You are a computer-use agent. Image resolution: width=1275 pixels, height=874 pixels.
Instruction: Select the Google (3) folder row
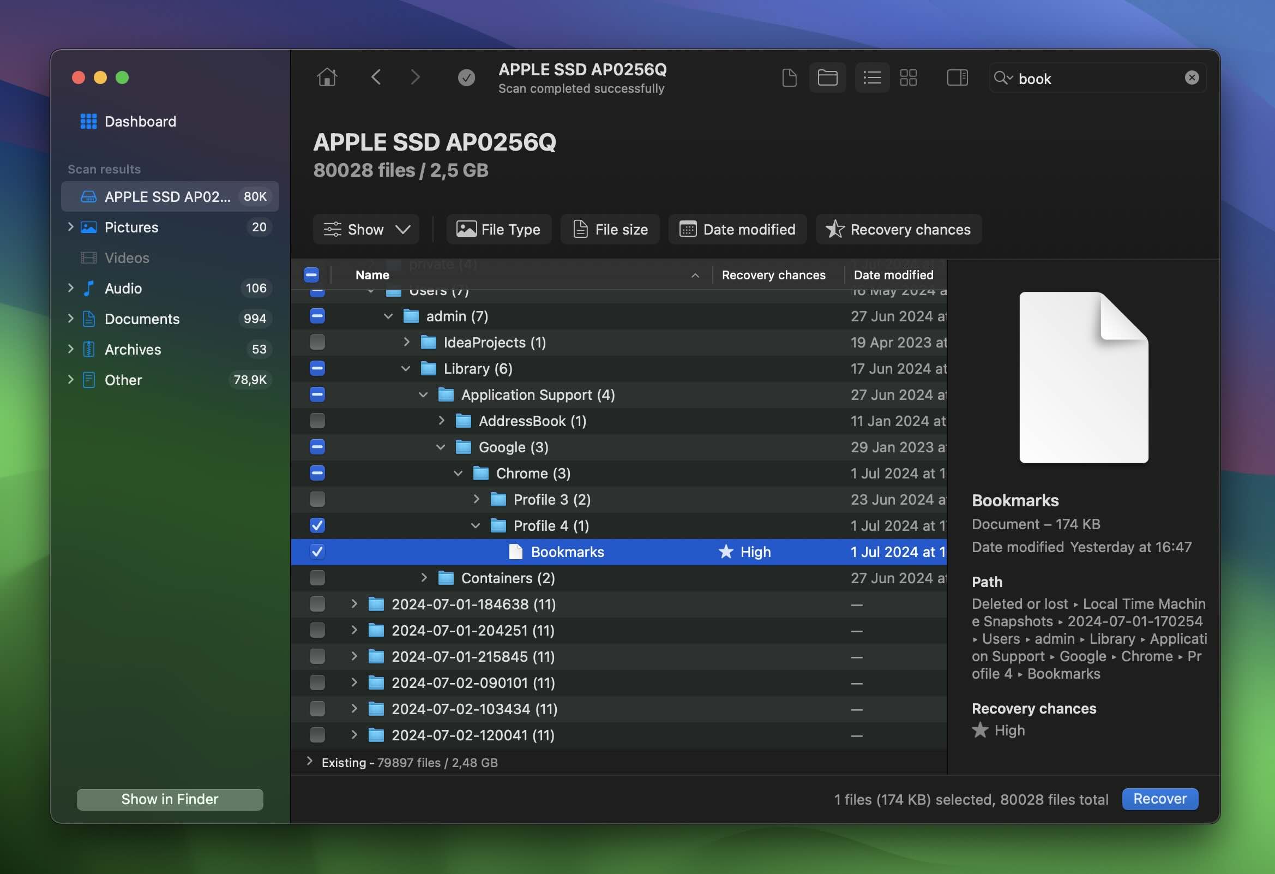click(618, 447)
